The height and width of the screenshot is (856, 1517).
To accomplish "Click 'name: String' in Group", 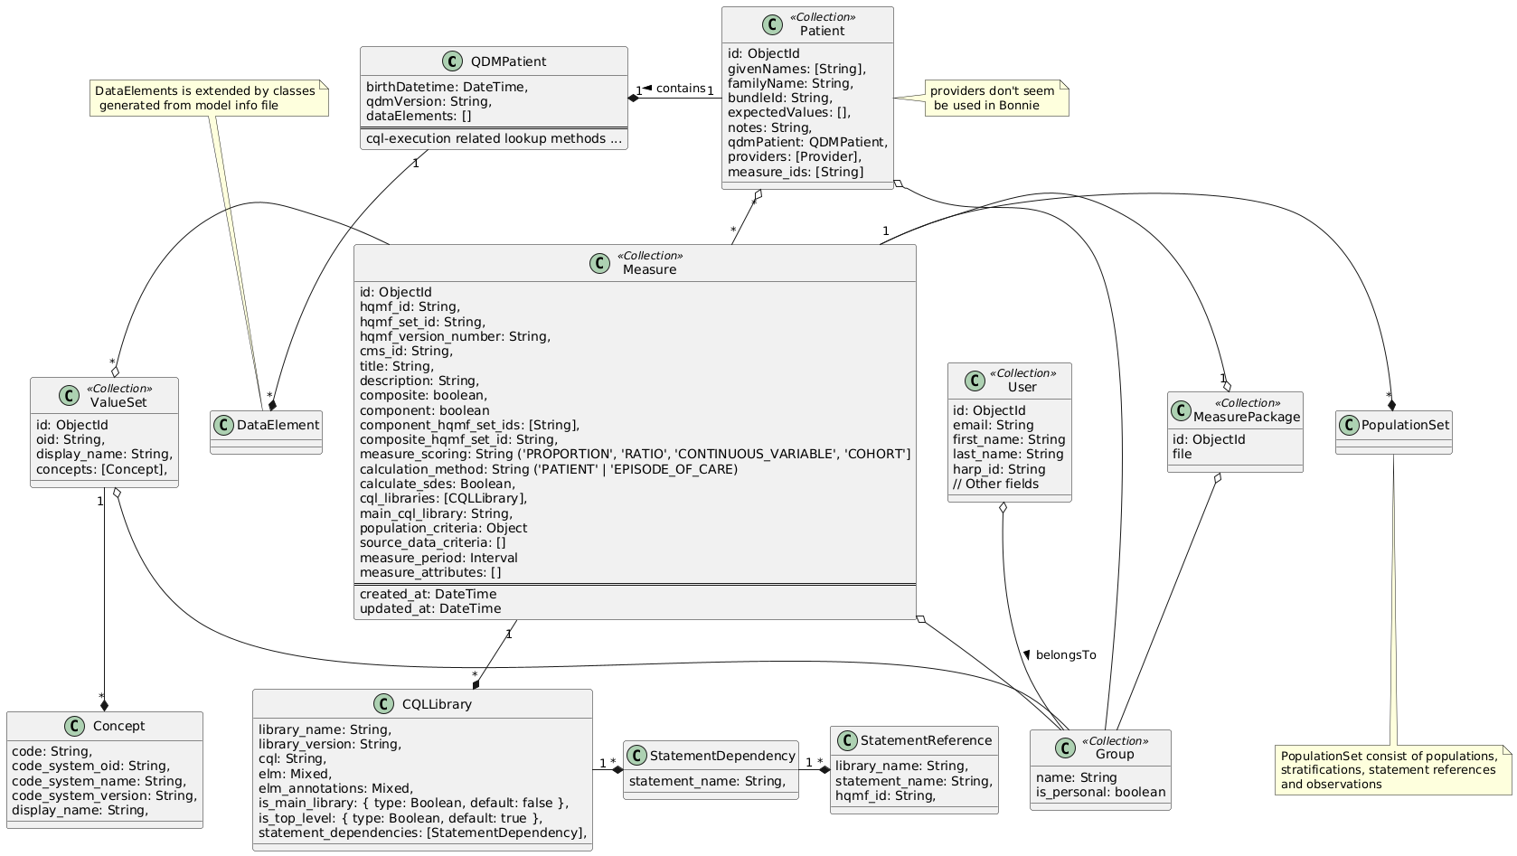I will [1076, 777].
